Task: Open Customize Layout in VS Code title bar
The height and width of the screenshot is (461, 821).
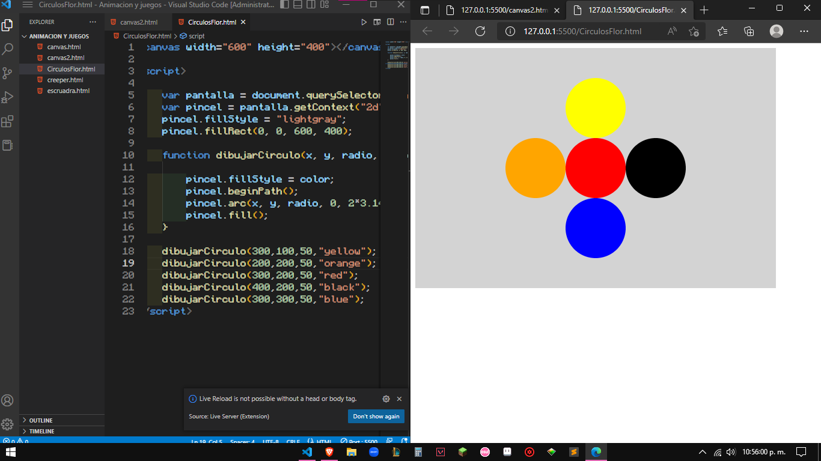Action: (325, 5)
